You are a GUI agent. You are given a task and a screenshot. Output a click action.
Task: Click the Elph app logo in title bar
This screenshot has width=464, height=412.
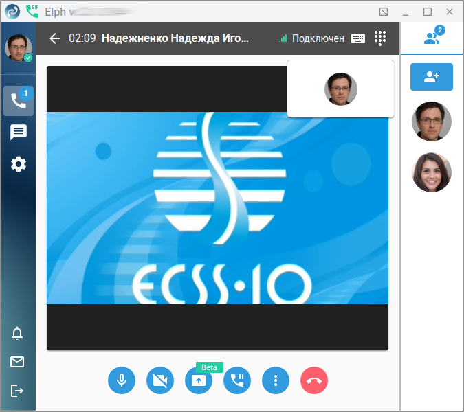click(x=12, y=12)
